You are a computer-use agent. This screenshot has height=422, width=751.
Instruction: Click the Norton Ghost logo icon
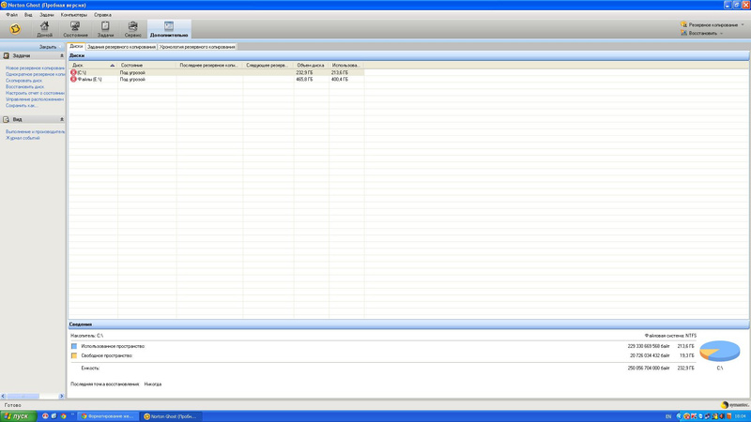click(x=15, y=29)
